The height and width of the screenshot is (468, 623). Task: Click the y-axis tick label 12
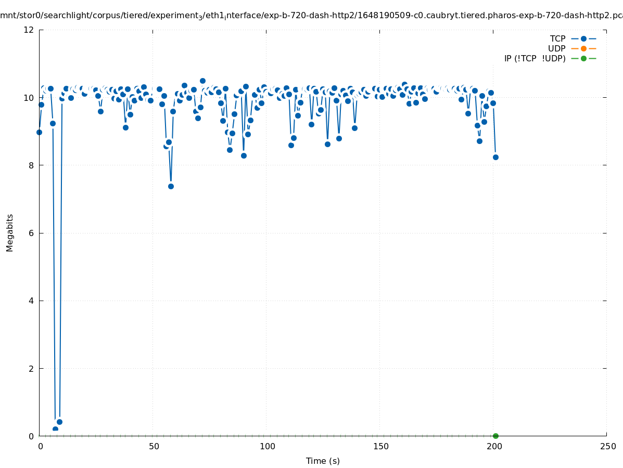[x=29, y=30]
